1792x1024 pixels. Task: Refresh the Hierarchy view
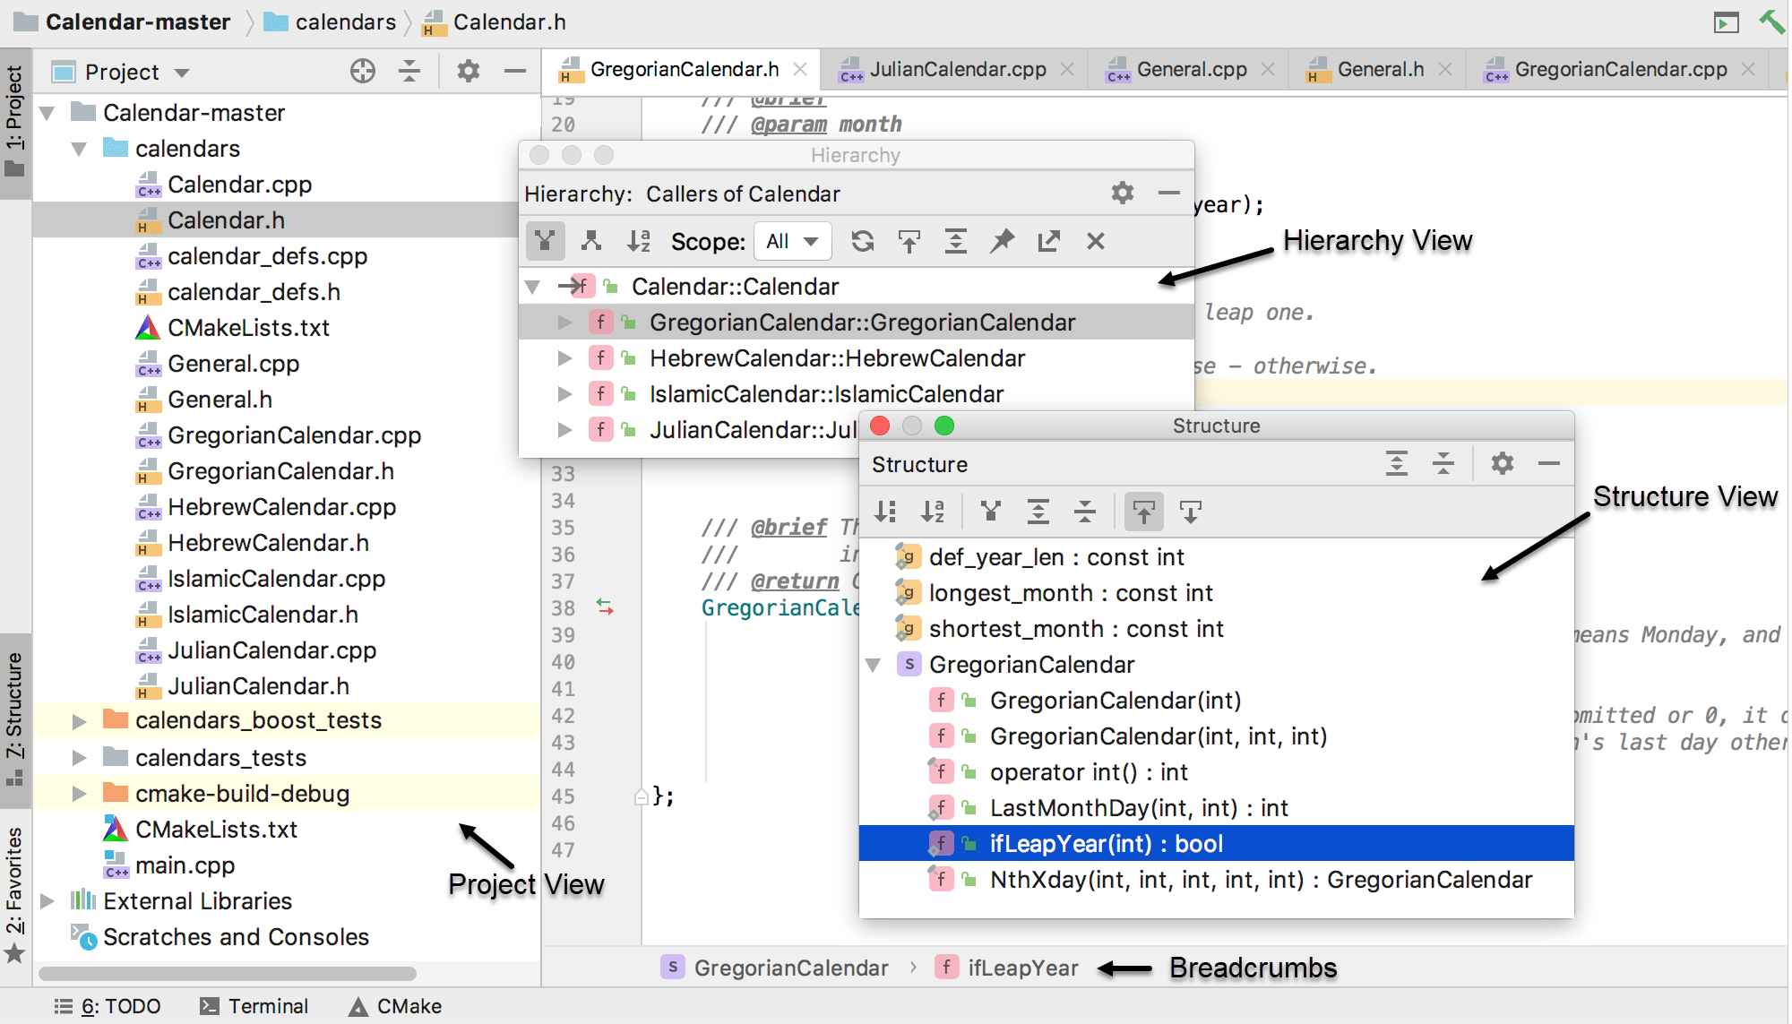tap(862, 241)
